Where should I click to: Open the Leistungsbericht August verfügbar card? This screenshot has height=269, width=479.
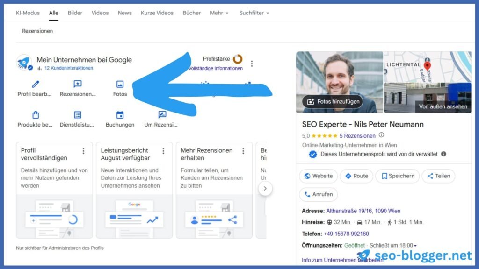(134, 190)
